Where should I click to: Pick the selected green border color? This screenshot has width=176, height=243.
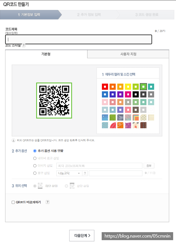144,87
